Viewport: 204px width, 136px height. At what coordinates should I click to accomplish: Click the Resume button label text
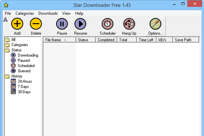[x=81, y=33]
